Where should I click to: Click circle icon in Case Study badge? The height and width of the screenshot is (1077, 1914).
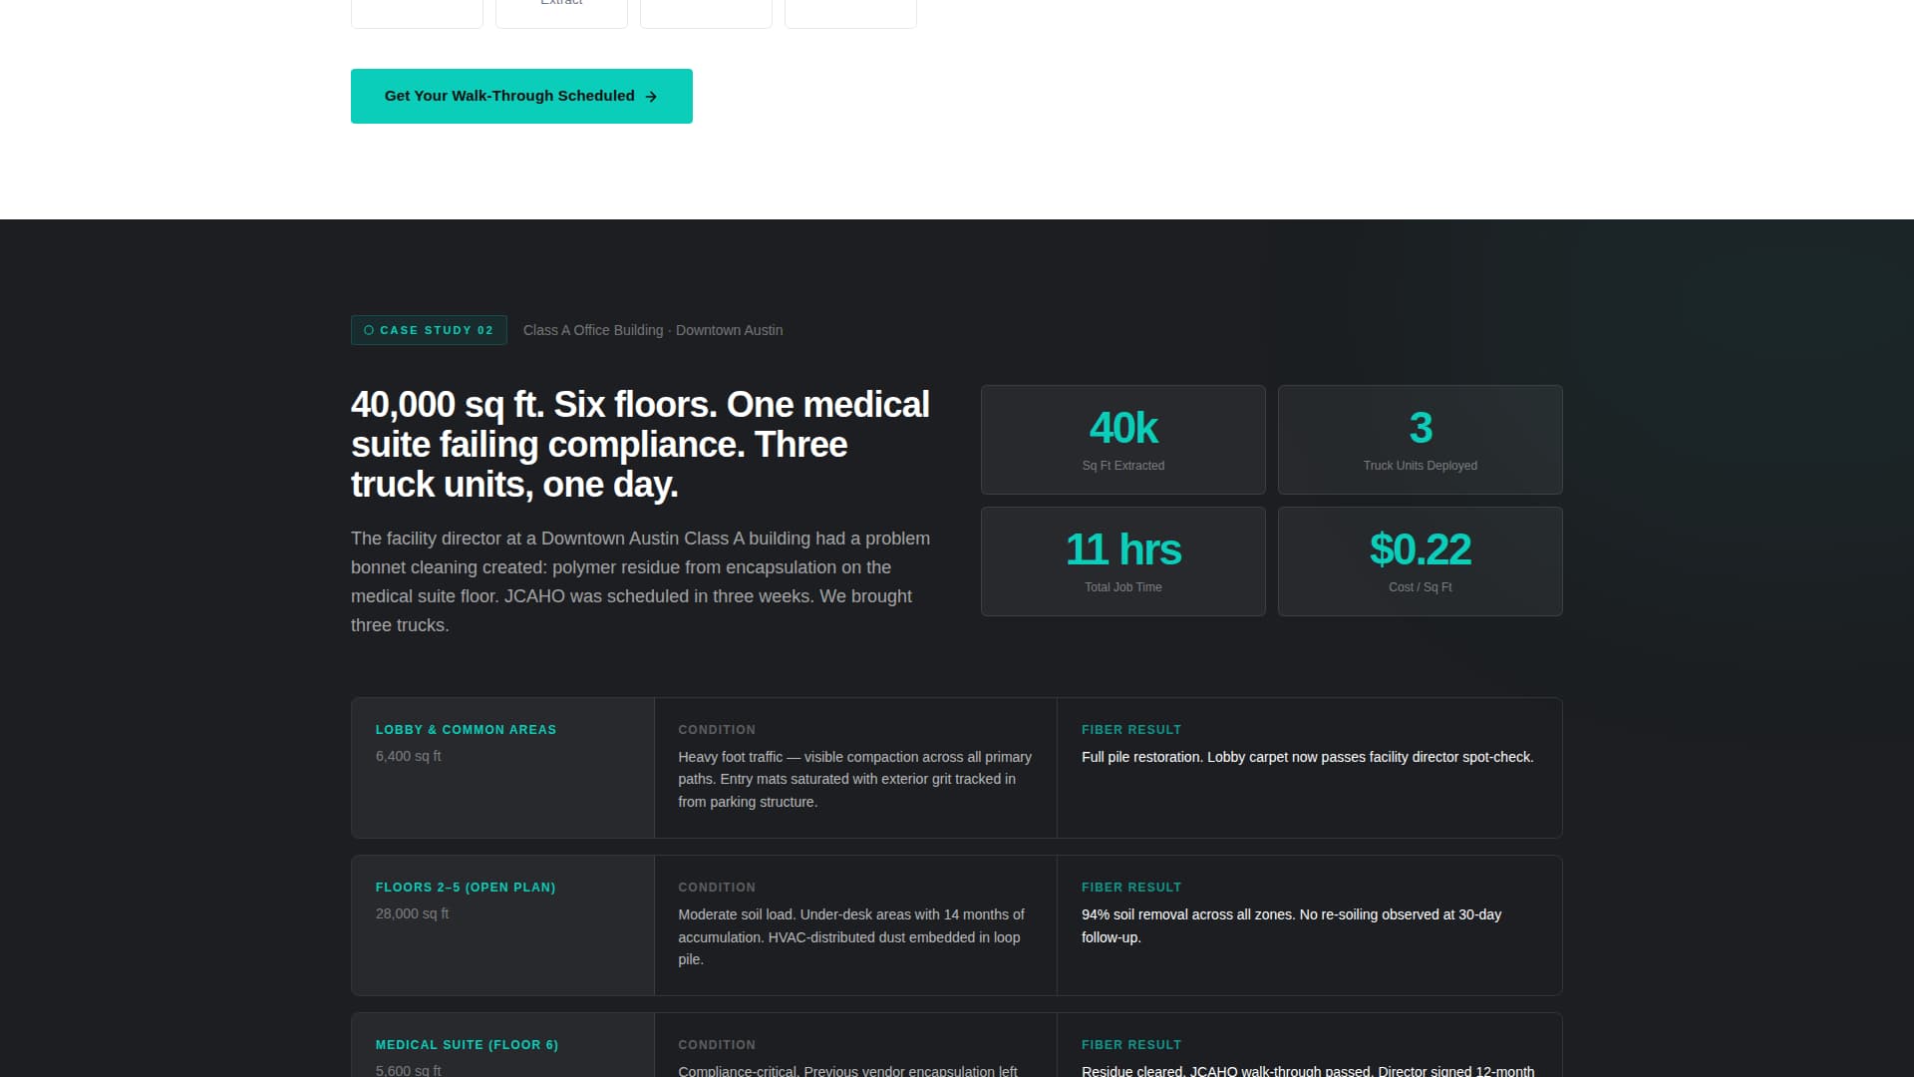pos(369,330)
